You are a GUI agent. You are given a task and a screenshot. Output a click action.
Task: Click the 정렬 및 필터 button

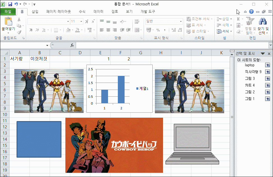point(251,26)
